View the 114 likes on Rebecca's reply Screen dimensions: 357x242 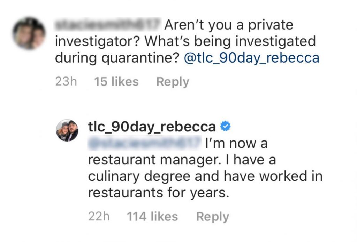pyautogui.click(x=152, y=217)
